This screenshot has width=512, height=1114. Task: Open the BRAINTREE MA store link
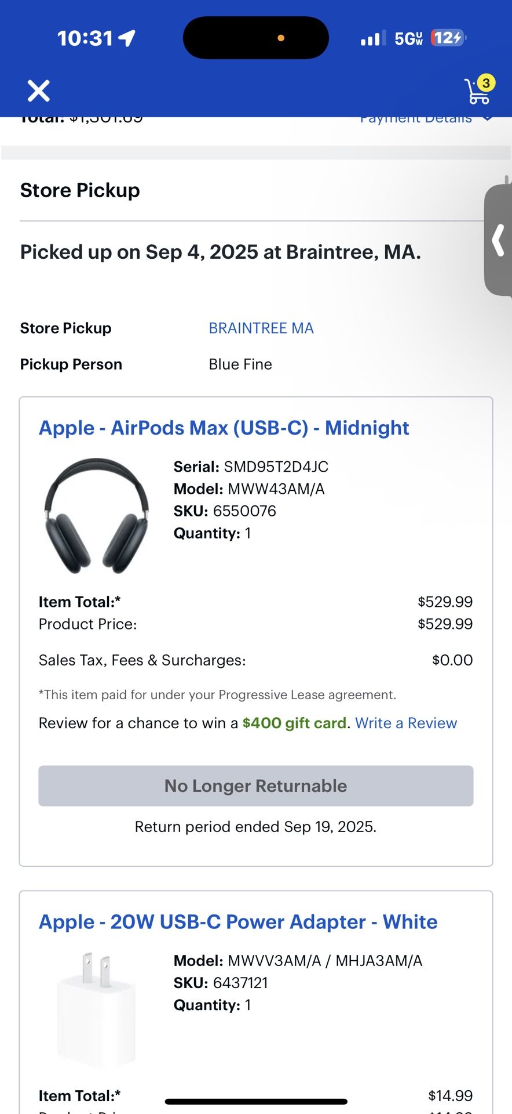click(x=261, y=328)
